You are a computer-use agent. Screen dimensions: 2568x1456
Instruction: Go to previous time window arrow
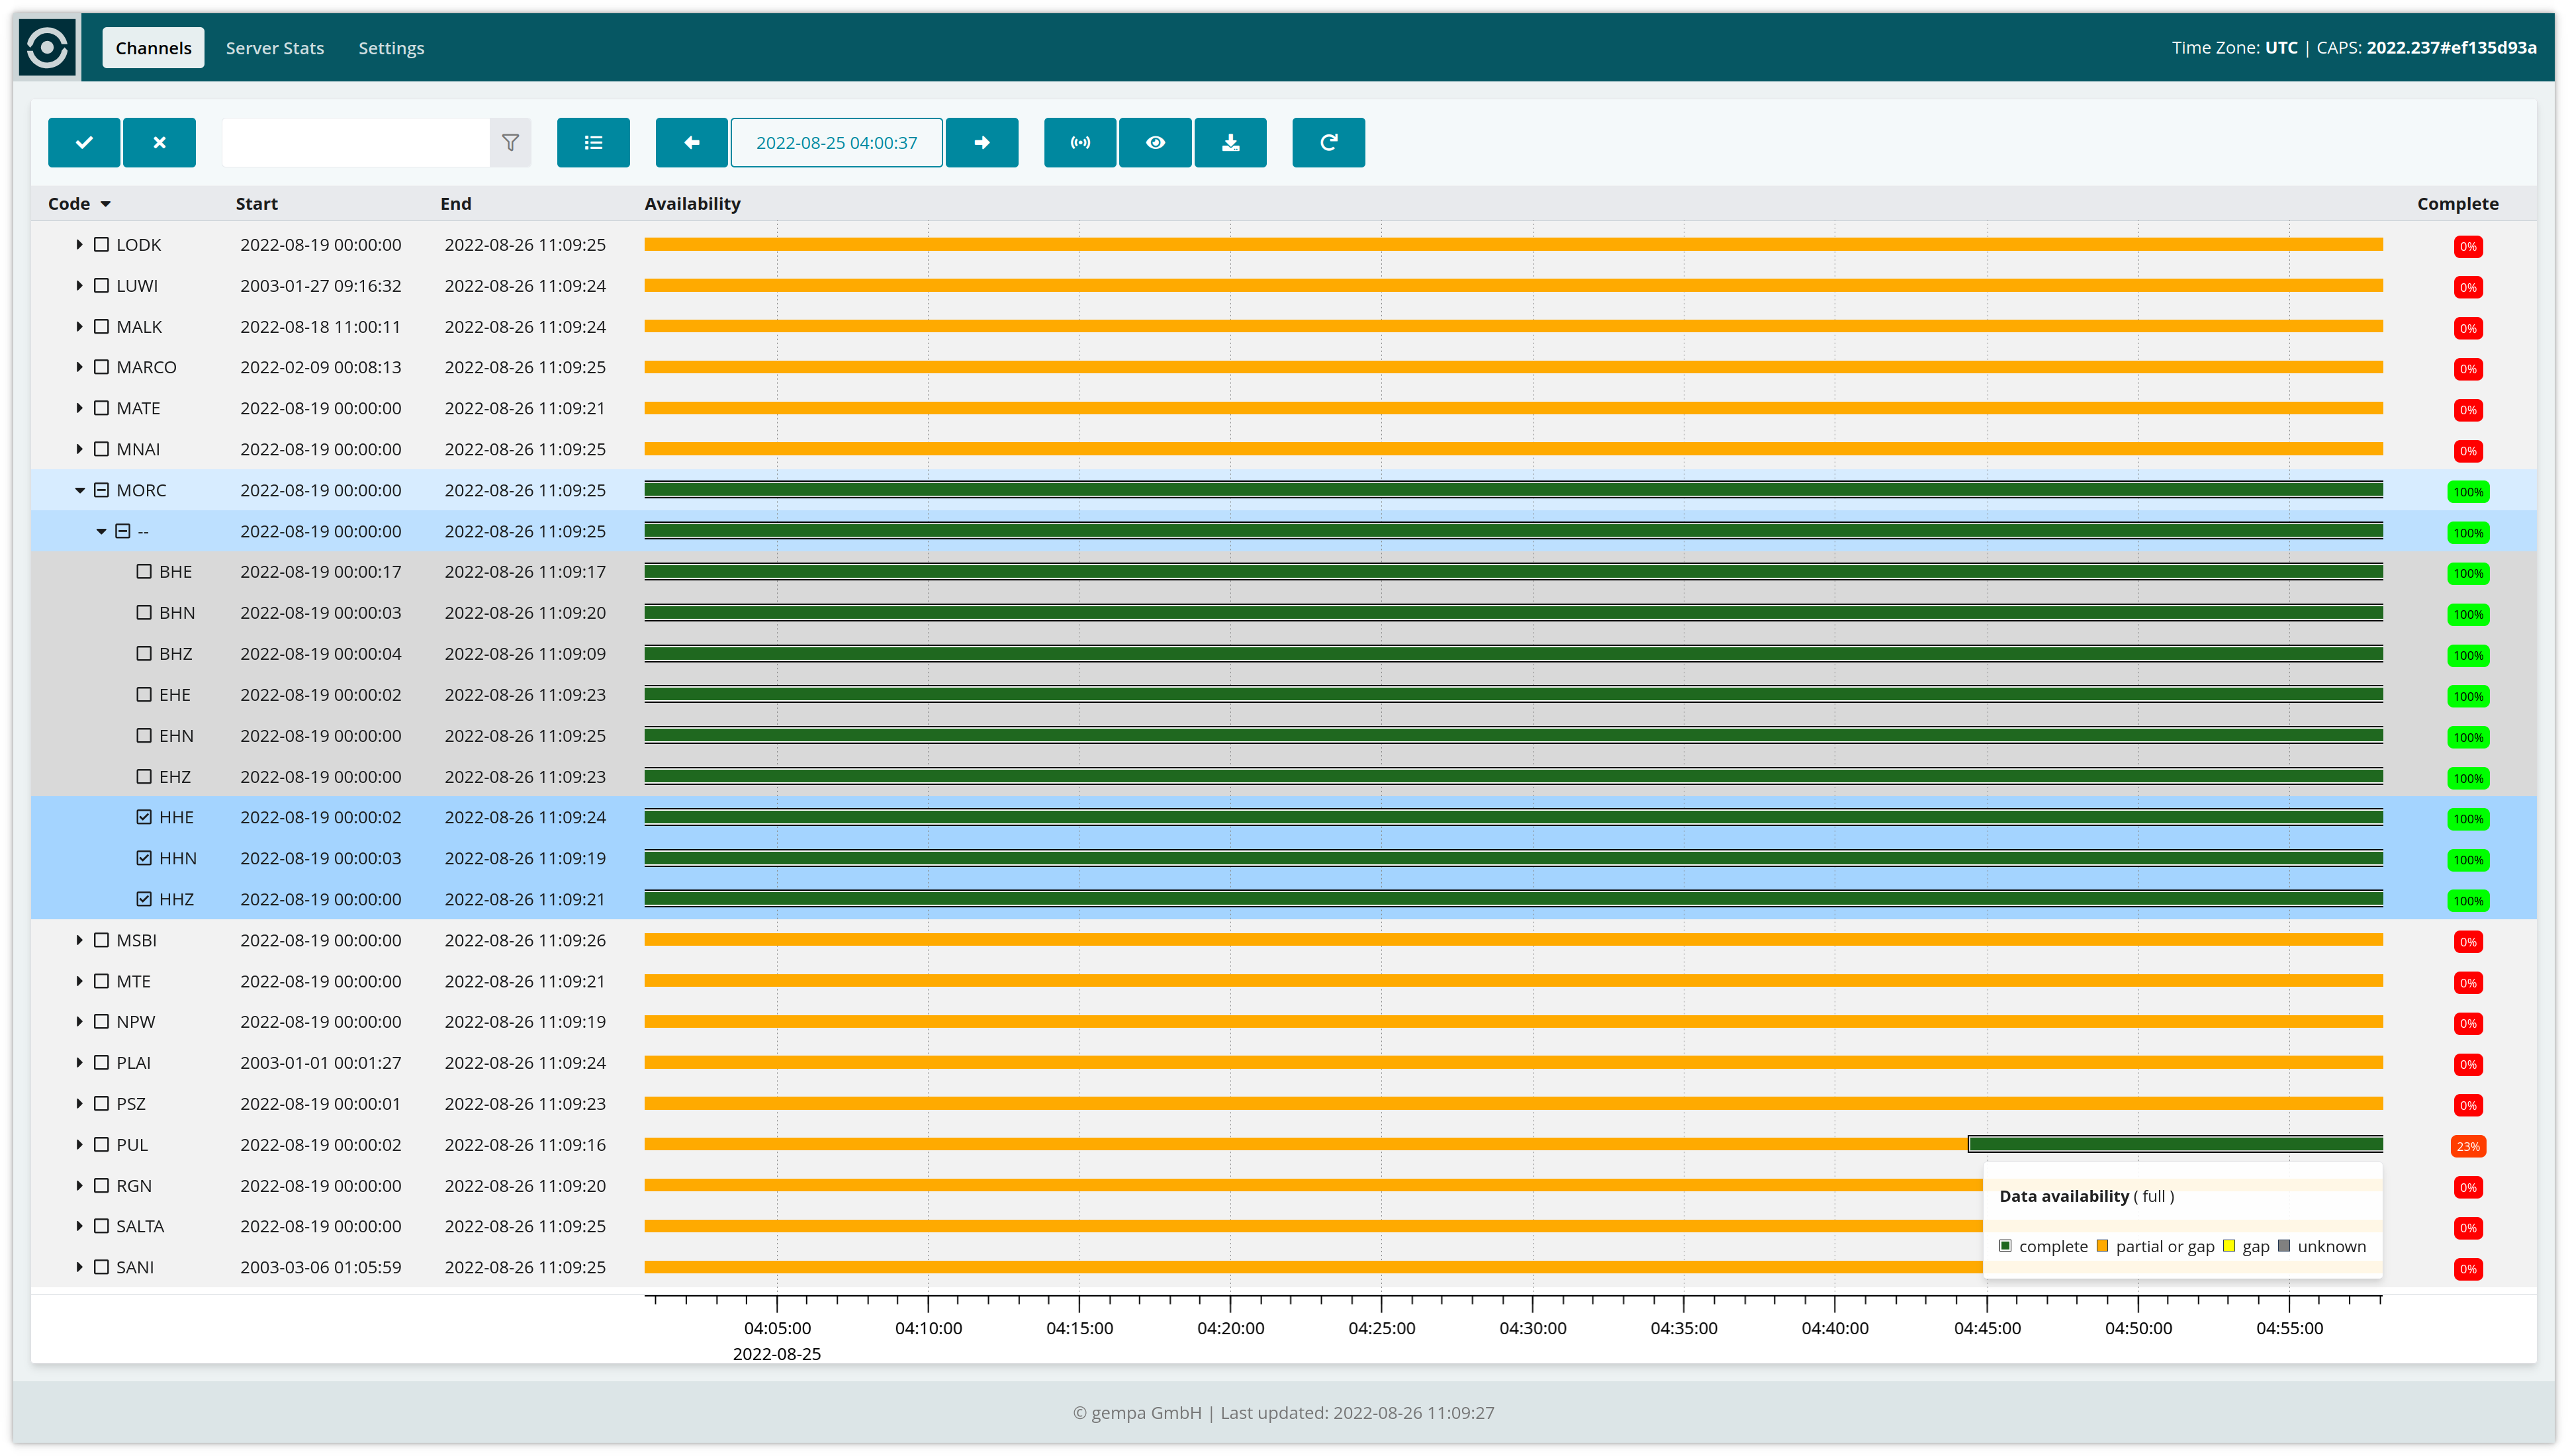pyautogui.click(x=691, y=142)
